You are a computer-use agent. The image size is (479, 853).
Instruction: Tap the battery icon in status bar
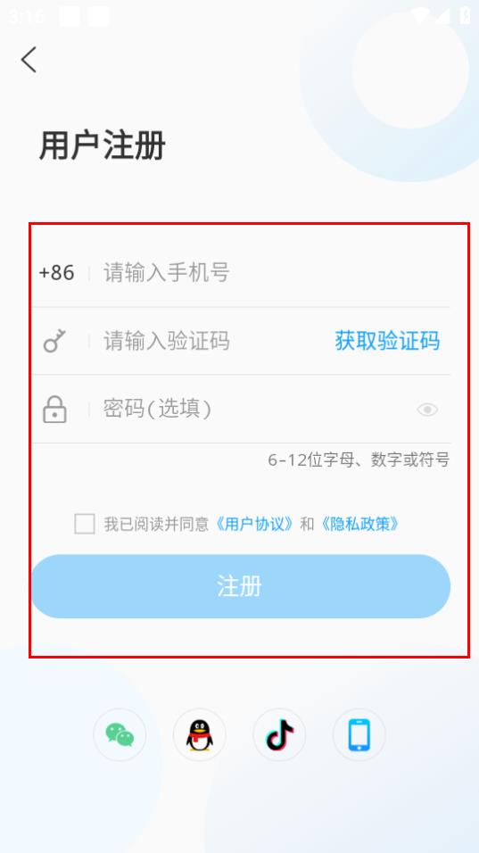pyautogui.click(x=465, y=15)
